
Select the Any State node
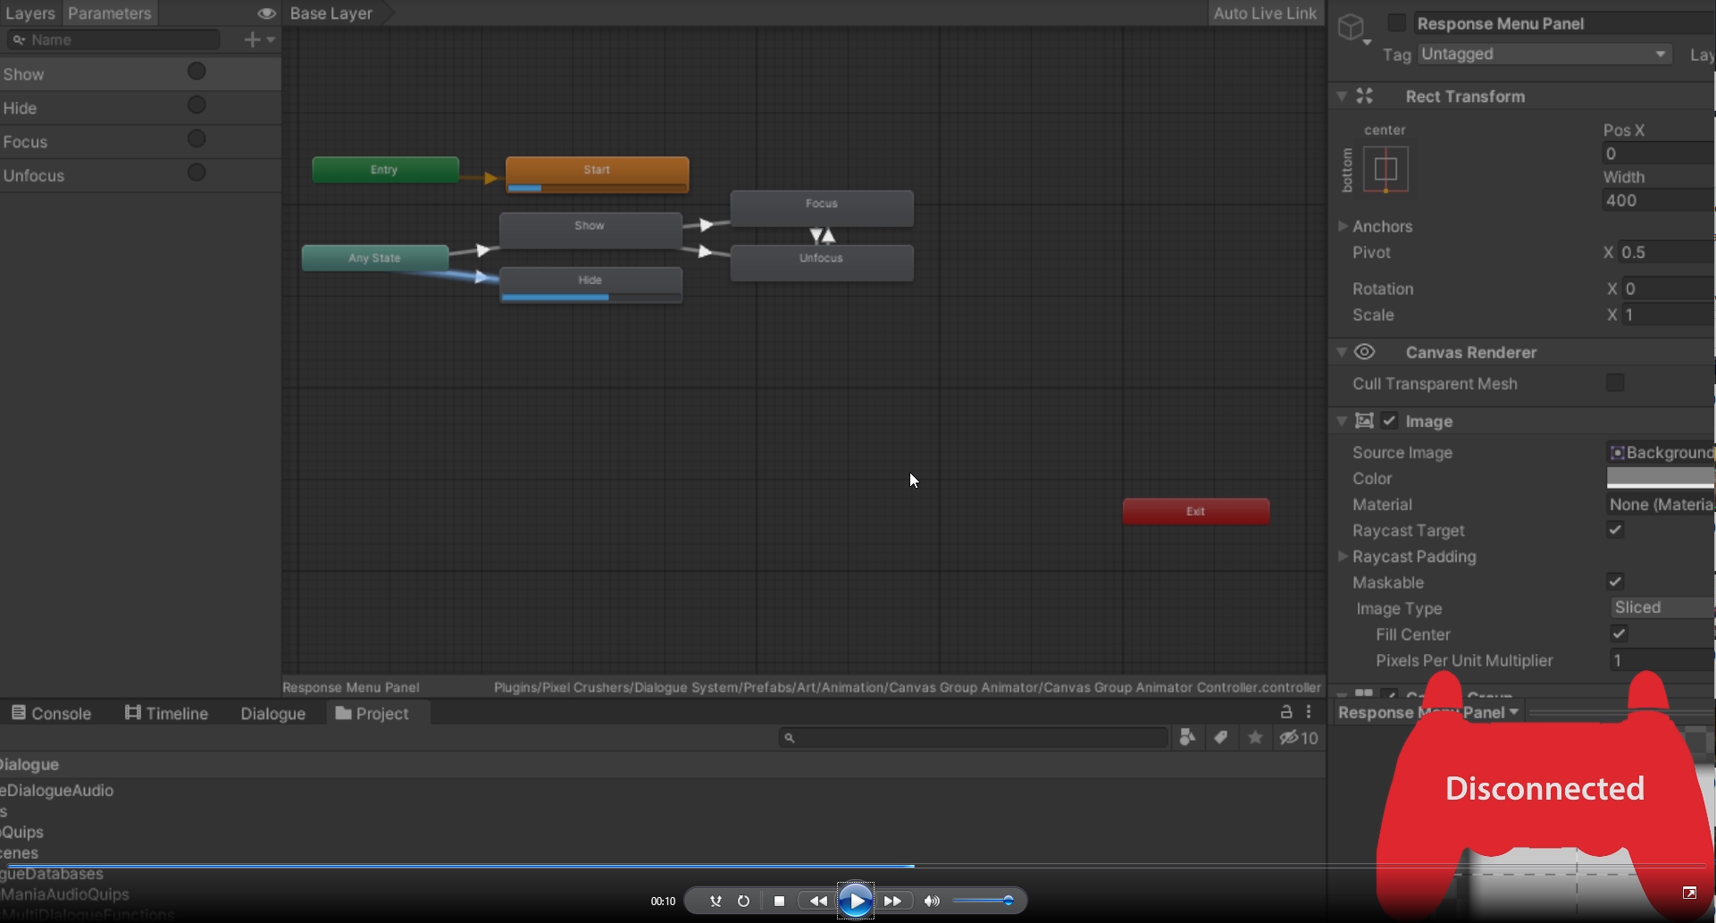[x=375, y=257]
